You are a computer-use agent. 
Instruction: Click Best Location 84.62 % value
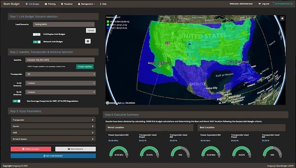pos(235,140)
